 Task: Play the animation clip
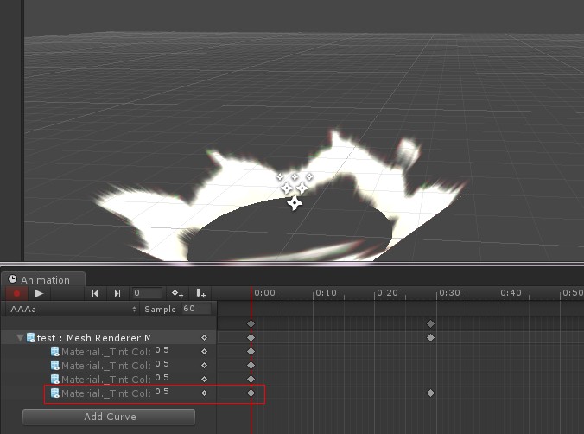39,293
